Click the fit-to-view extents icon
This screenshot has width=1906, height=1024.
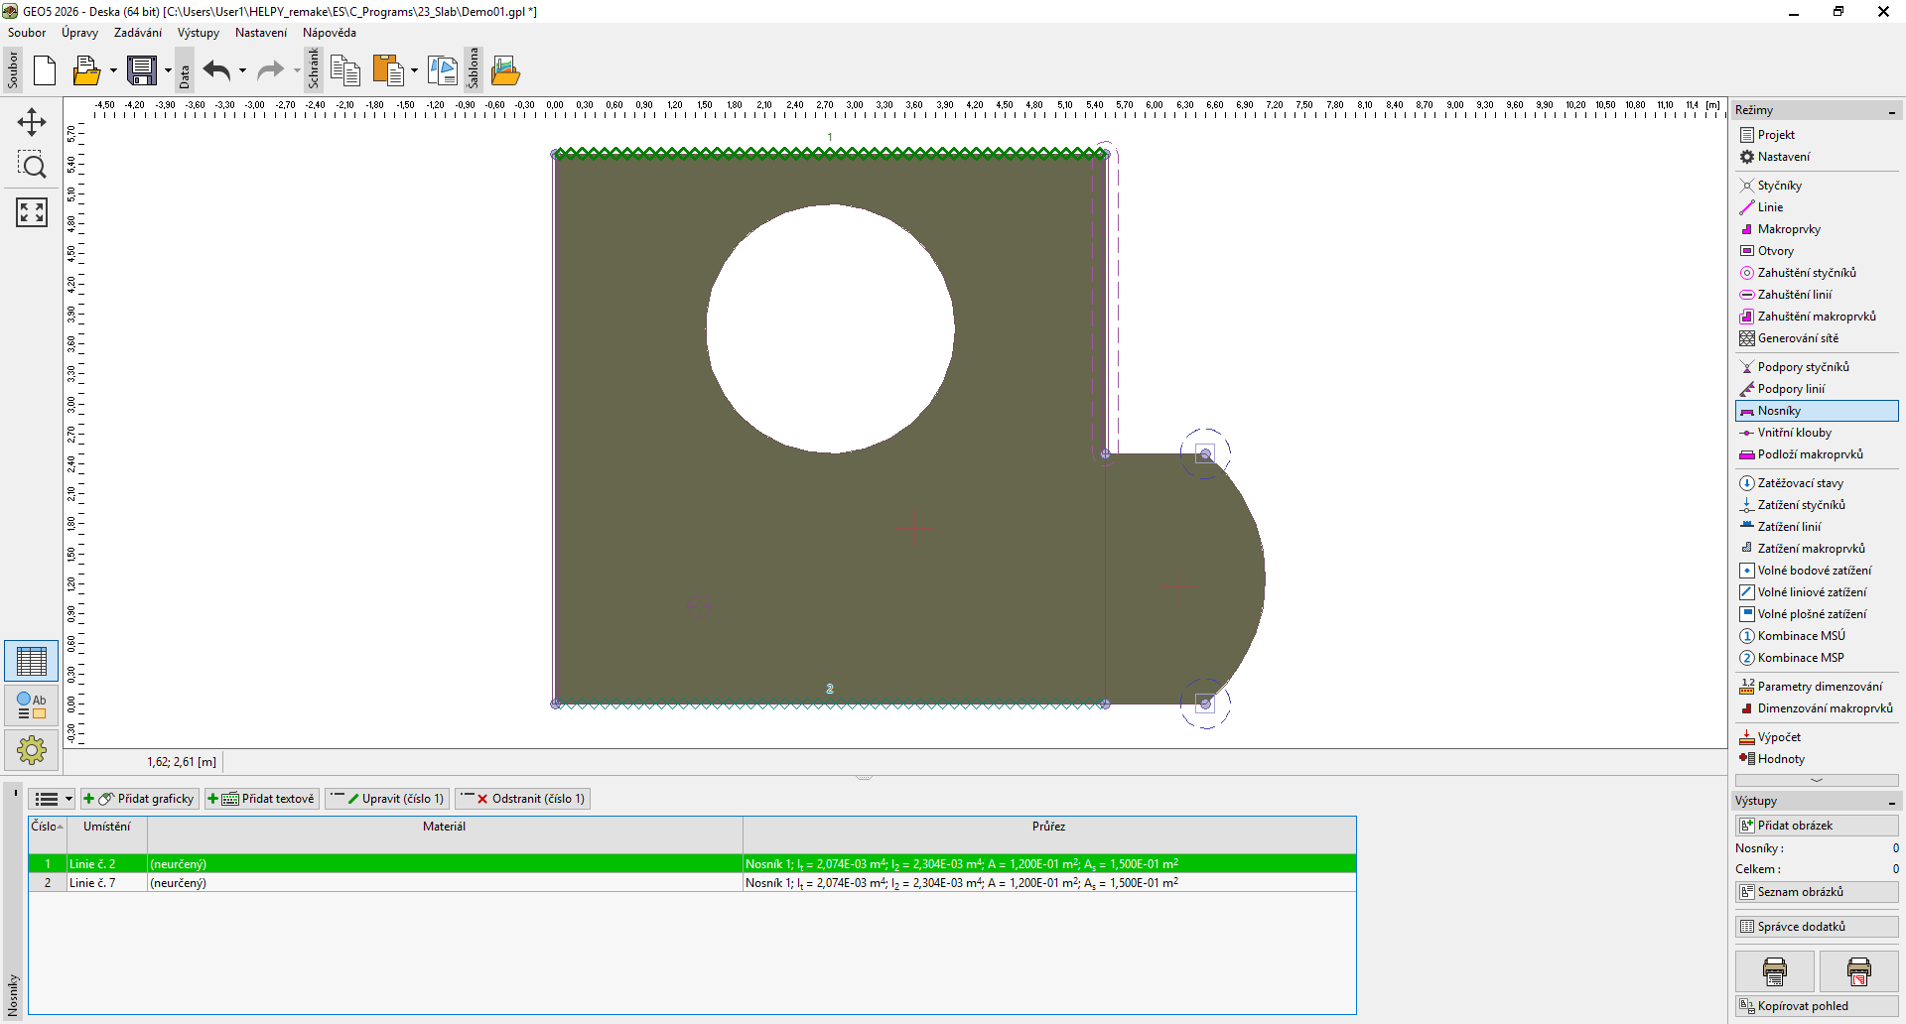click(x=32, y=211)
